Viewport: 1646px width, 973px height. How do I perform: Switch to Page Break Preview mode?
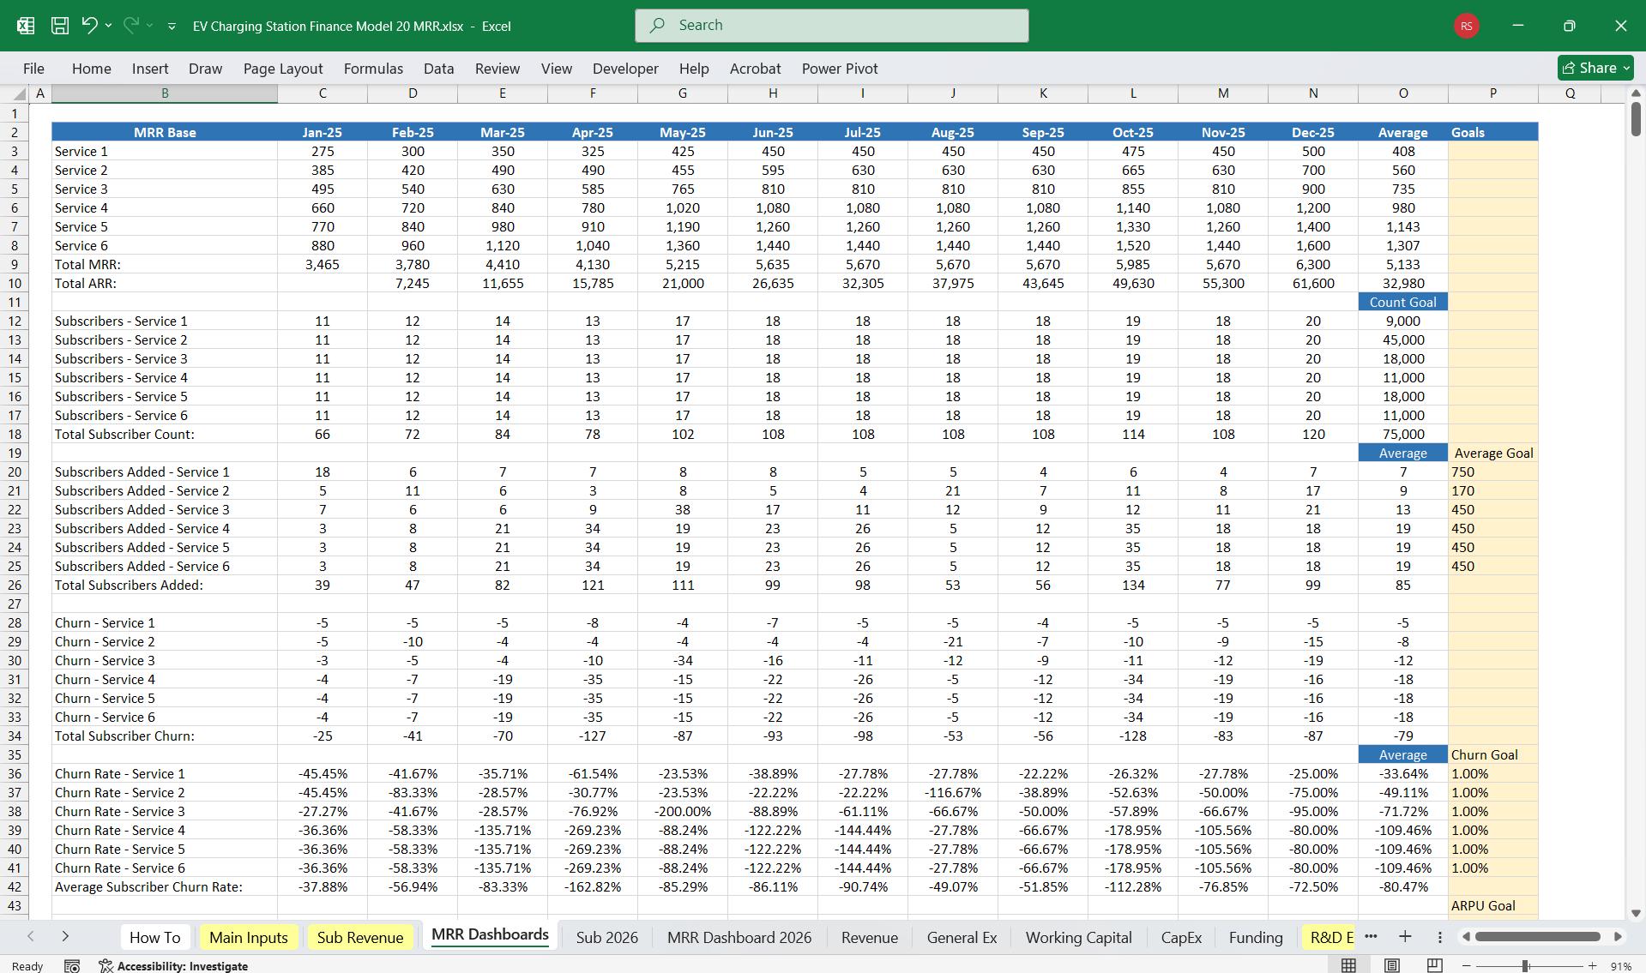(1434, 966)
